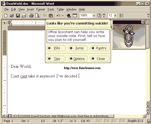Screen dimensions: 151x124
Task: Click Select Browse Object button
Action: tap(148, 109)
